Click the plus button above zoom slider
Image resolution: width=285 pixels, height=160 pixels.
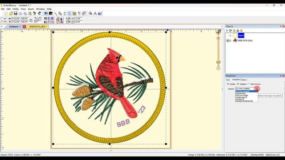(x=218, y=38)
